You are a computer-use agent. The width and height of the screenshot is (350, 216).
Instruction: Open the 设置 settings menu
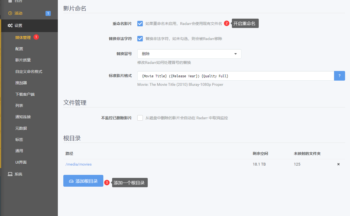coord(29,25)
